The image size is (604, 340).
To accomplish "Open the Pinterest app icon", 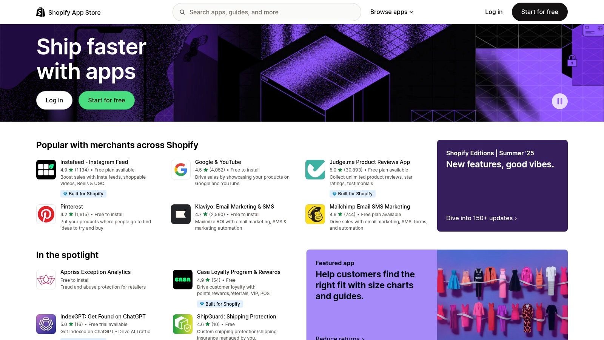I will click(x=46, y=214).
